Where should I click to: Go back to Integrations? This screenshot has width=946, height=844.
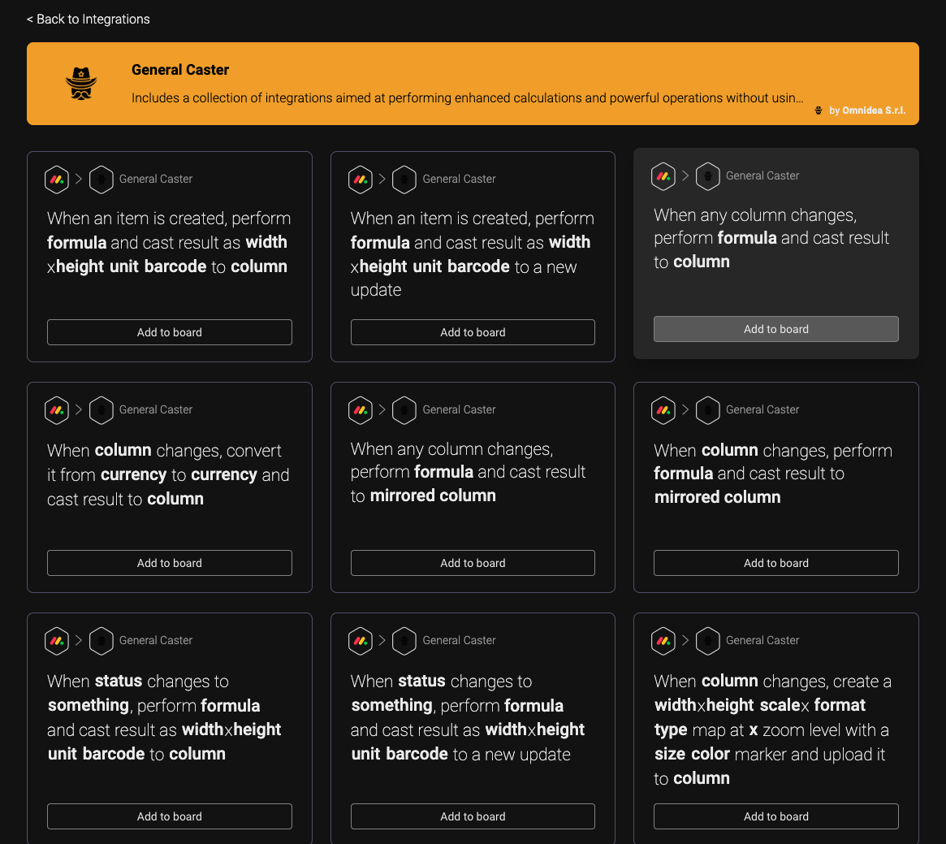click(88, 19)
